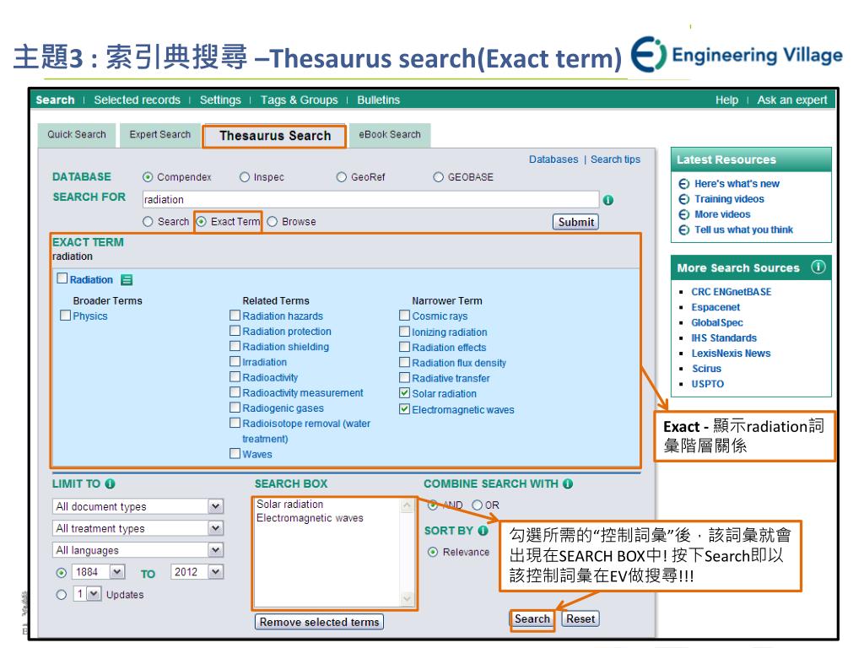Check the Radiation flux density checkbox
The height and width of the screenshot is (648, 864).
(x=404, y=362)
